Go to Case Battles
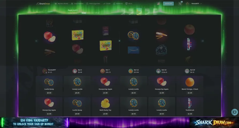Viewport: 239px width, 128px height. pyautogui.click(x=77, y=3)
